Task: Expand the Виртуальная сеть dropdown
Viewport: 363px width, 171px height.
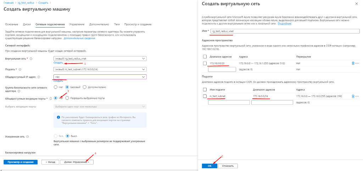Action: tap(100, 59)
